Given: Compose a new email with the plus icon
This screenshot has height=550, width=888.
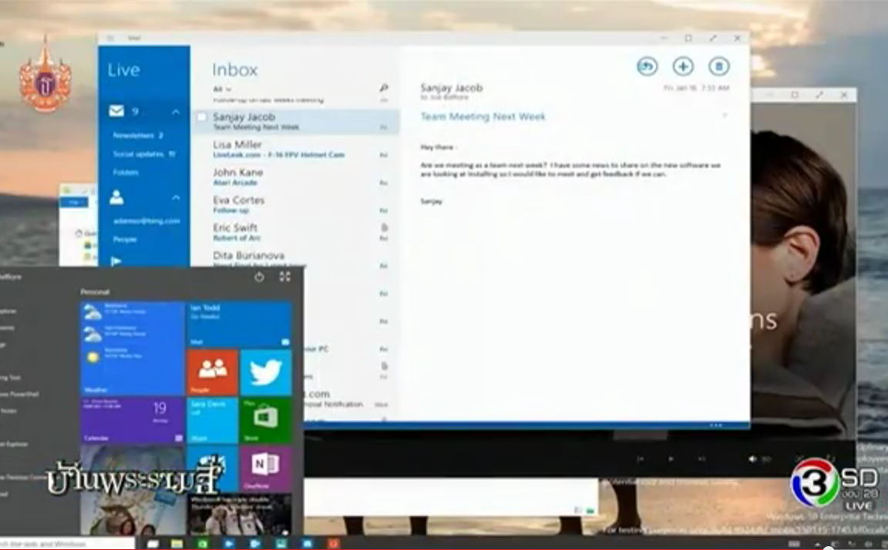Looking at the screenshot, I should point(683,65).
